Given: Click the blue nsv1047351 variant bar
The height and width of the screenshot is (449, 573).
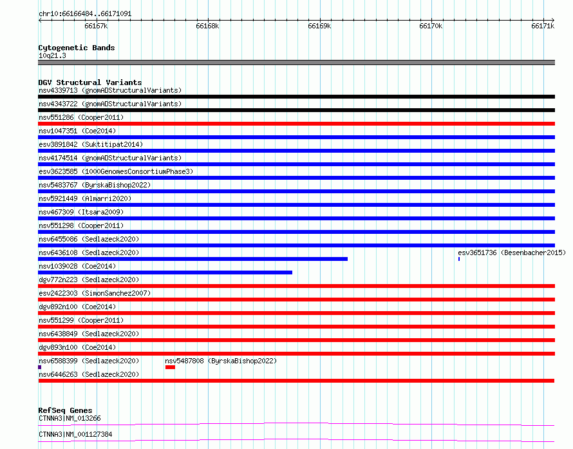Looking at the screenshot, I should pos(296,137).
